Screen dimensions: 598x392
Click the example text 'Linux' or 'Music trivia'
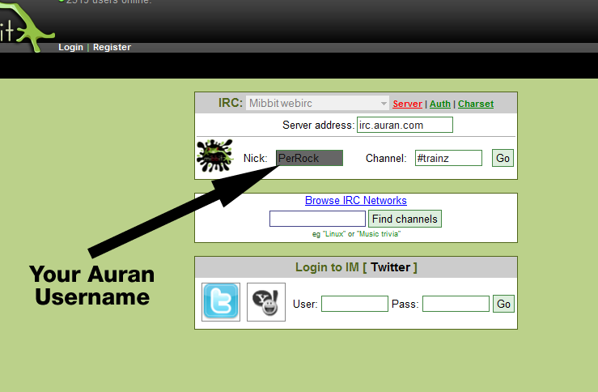click(356, 234)
